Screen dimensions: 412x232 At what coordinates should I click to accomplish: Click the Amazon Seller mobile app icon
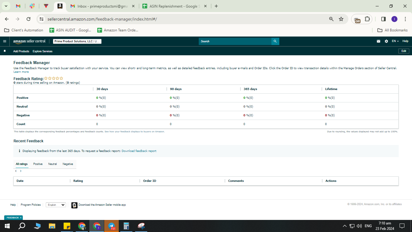(74, 205)
